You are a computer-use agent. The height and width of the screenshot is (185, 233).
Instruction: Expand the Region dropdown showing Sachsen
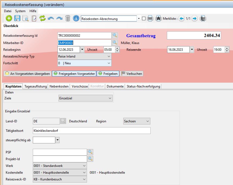pyautogui.click(x=148, y=121)
